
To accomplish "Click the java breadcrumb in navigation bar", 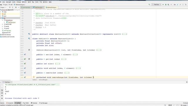I will [5, 5].
